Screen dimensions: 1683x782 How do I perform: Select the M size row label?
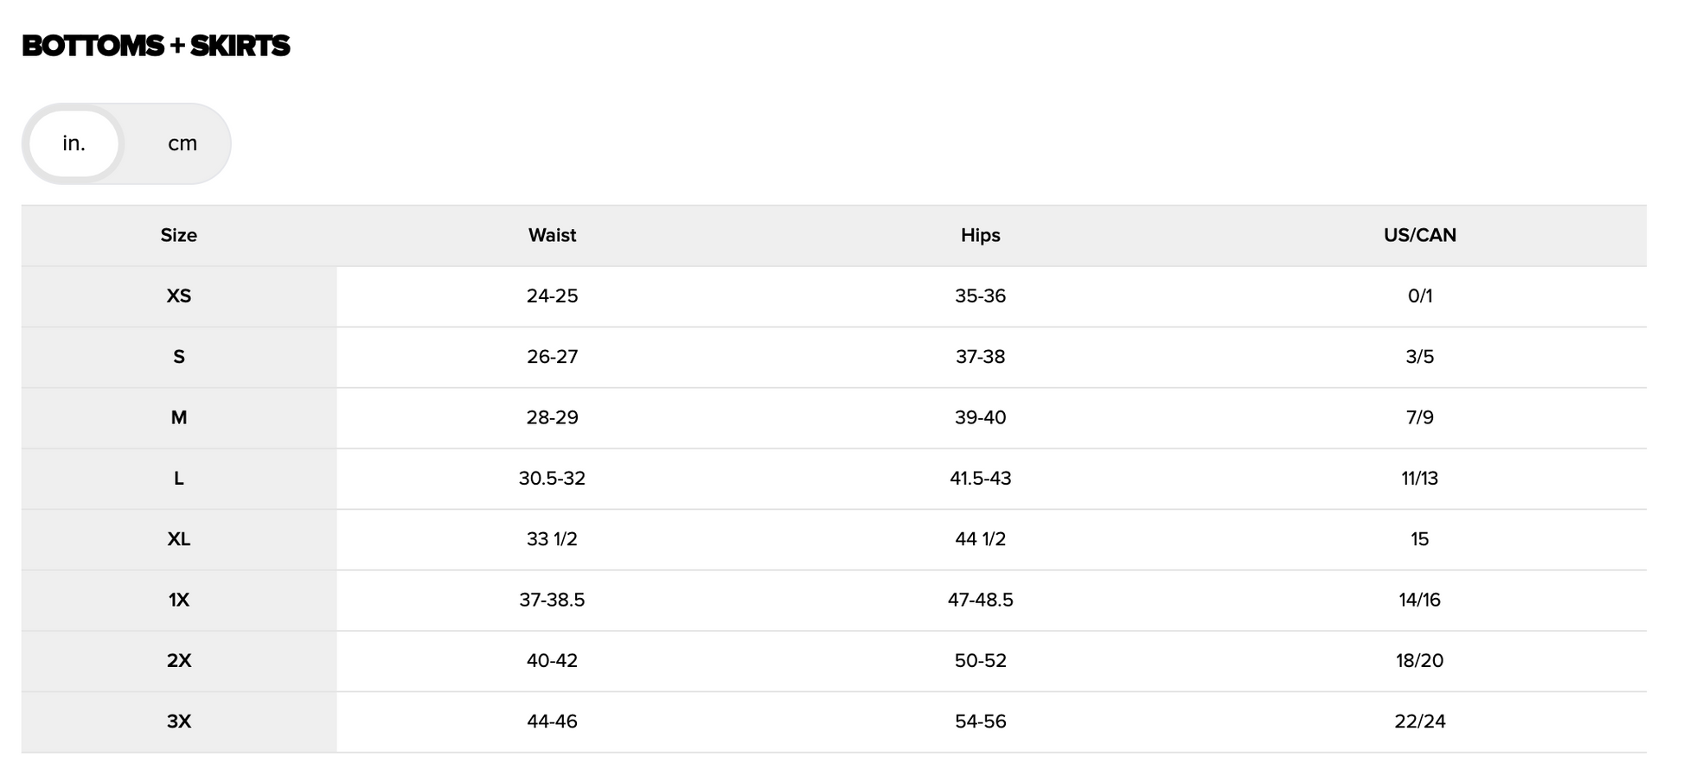tap(178, 418)
